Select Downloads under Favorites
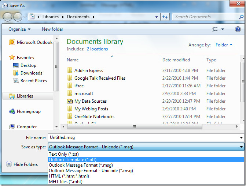 click(27, 73)
